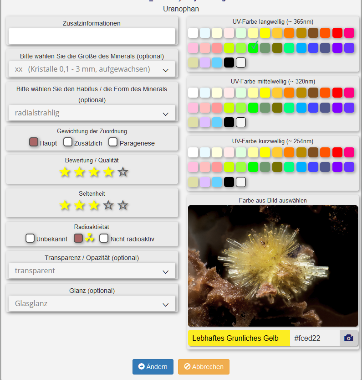Enable the Zusätzlich checkbox
This screenshot has width=362, height=380.
click(x=68, y=142)
